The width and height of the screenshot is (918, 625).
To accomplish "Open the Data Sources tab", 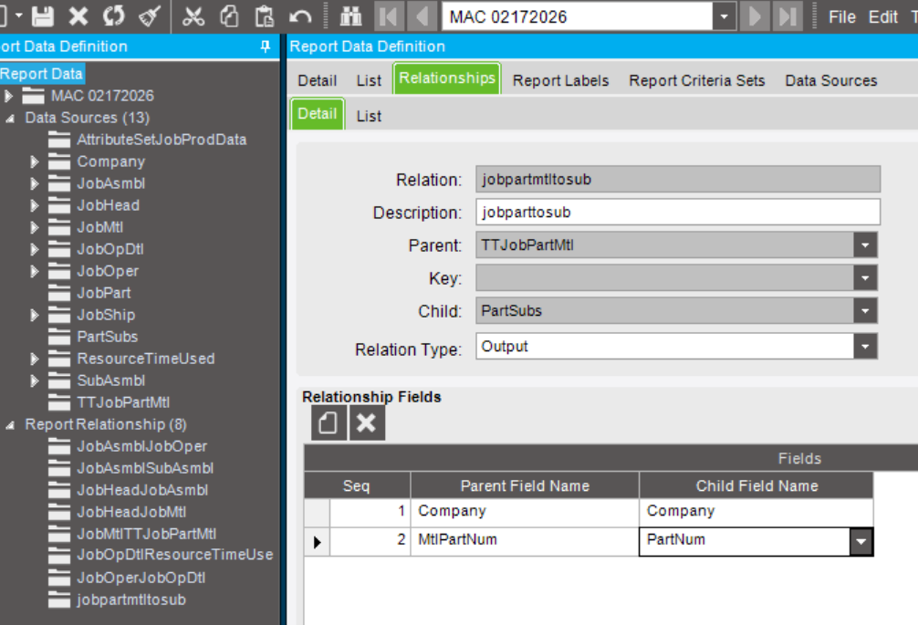I will [830, 80].
